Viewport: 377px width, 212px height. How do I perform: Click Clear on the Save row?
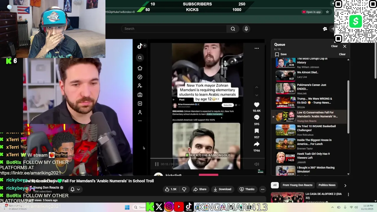342,54
